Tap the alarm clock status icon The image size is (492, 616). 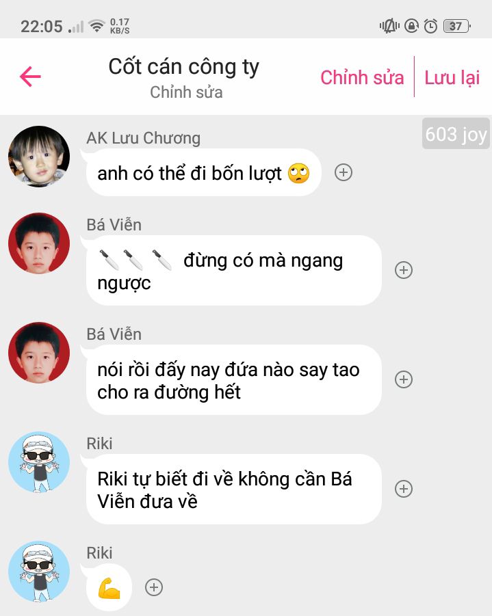click(x=430, y=26)
